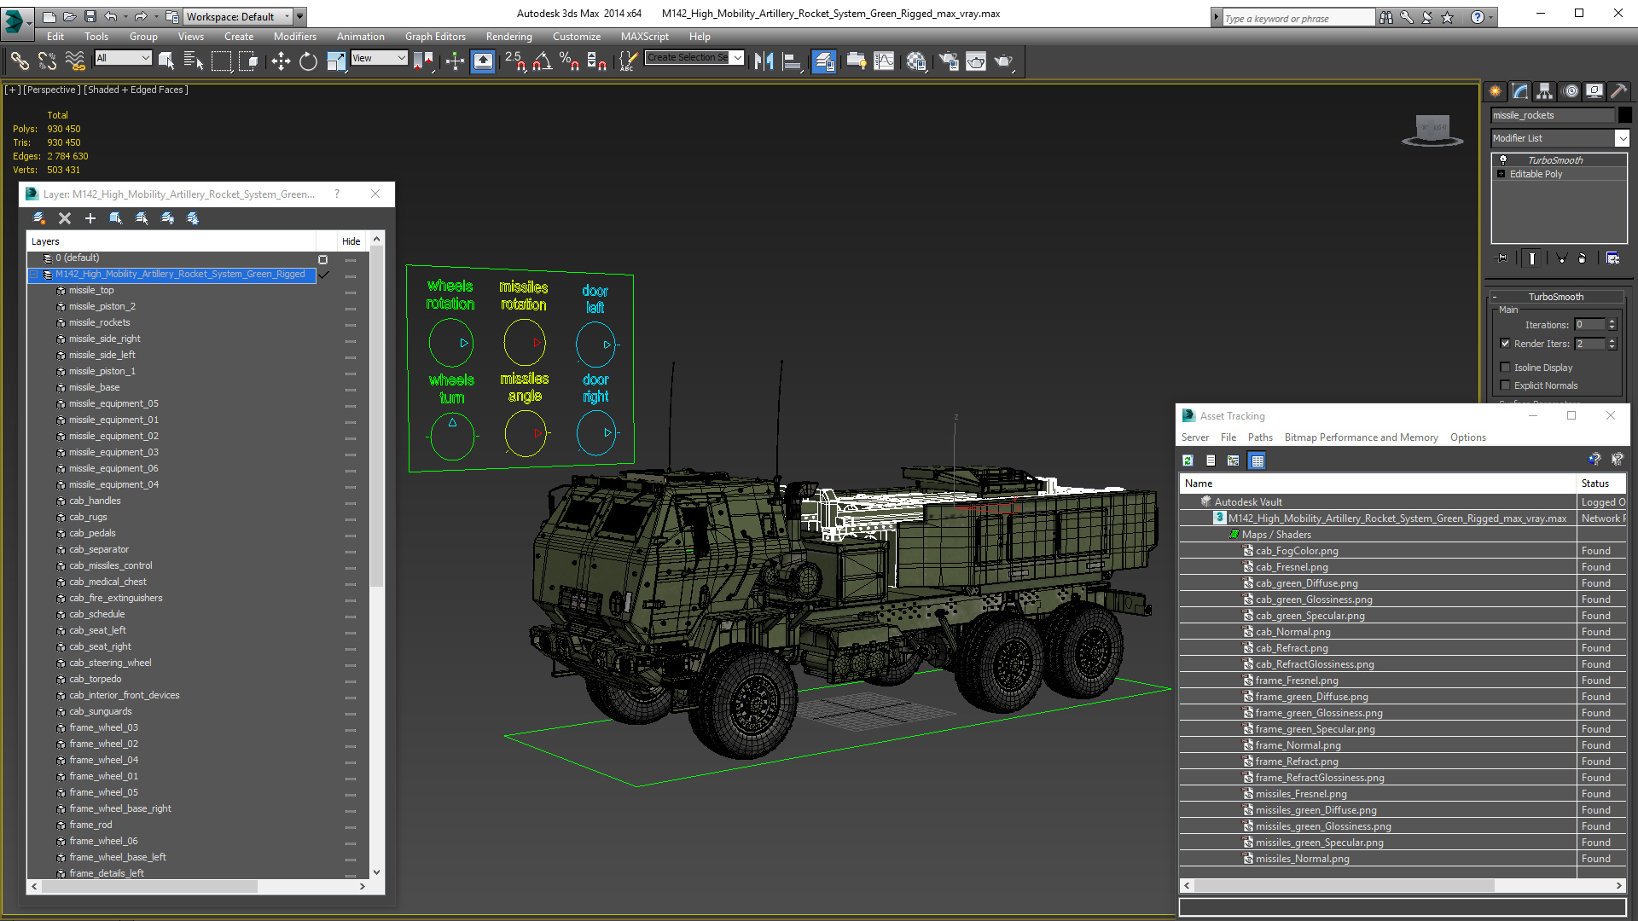The height and width of the screenshot is (921, 1638).
Task: Open the Material Editor
Action: (916, 61)
